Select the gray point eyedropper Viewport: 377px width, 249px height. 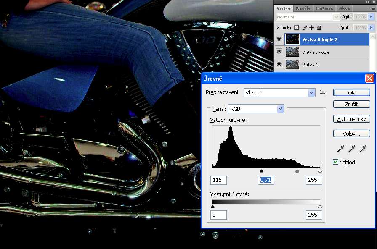pyautogui.click(x=352, y=148)
